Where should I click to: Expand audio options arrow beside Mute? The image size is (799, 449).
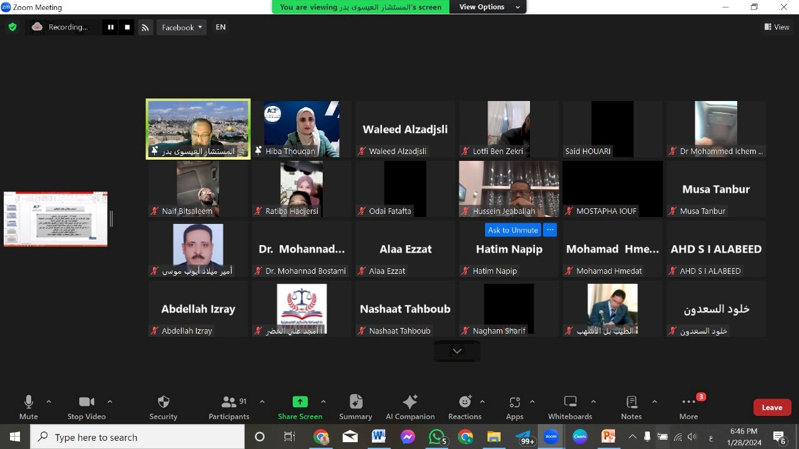49,402
